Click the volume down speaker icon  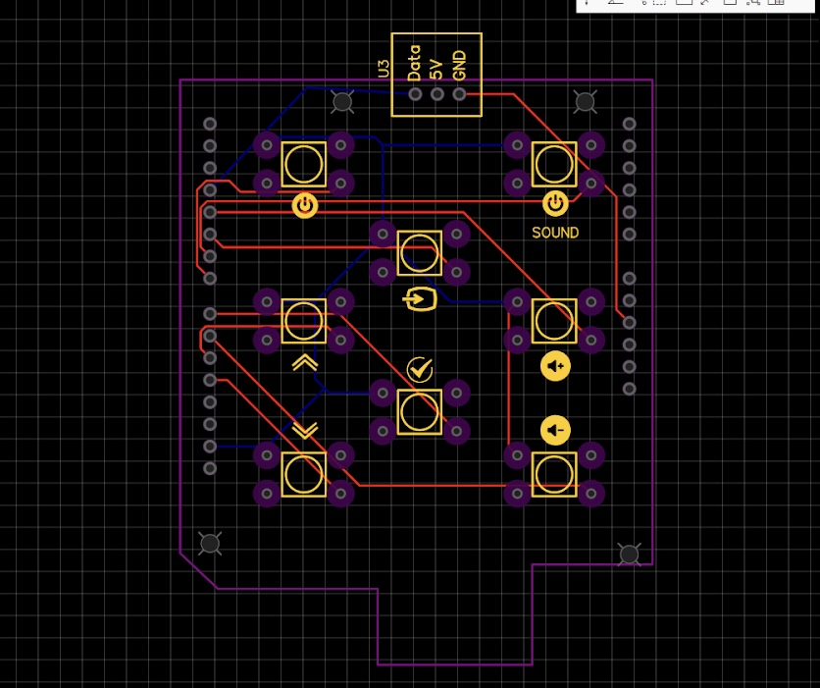(555, 430)
